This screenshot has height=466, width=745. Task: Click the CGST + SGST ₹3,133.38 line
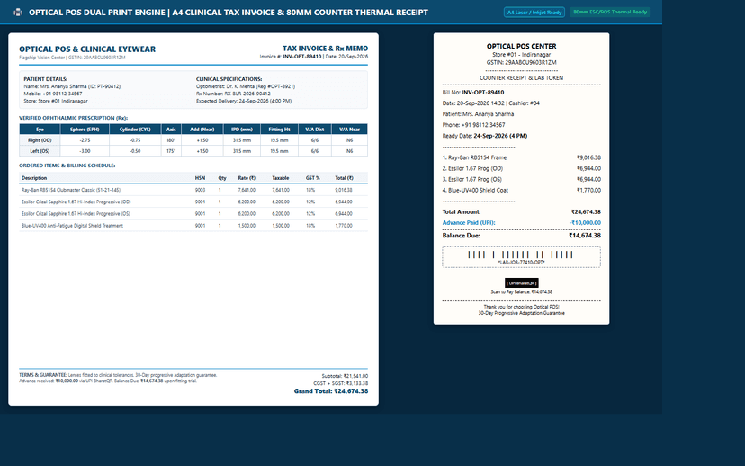(341, 383)
